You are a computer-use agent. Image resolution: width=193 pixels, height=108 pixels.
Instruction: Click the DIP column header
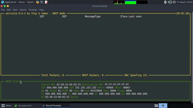[64, 16]
